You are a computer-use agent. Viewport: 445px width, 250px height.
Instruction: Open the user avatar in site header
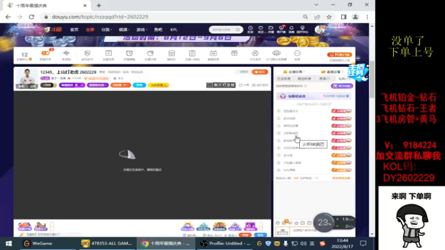point(320,29)
